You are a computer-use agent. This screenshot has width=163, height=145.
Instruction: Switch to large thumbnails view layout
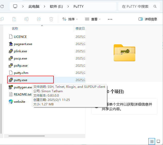point(159,141)
